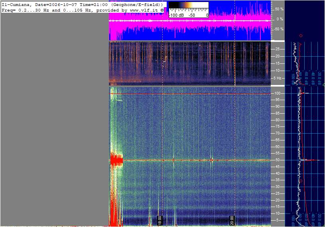Click the 0 % amplitude label
325x227 pixels.
coord(280,19)
